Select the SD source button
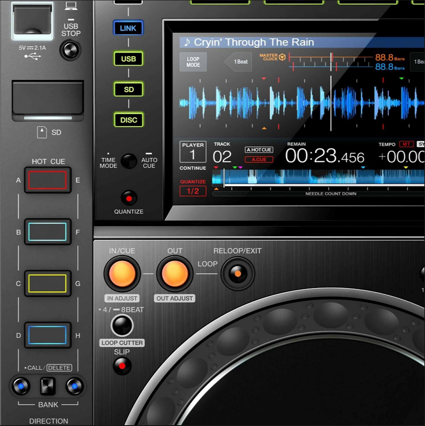425x426 pixels. [x=128, y=89]
